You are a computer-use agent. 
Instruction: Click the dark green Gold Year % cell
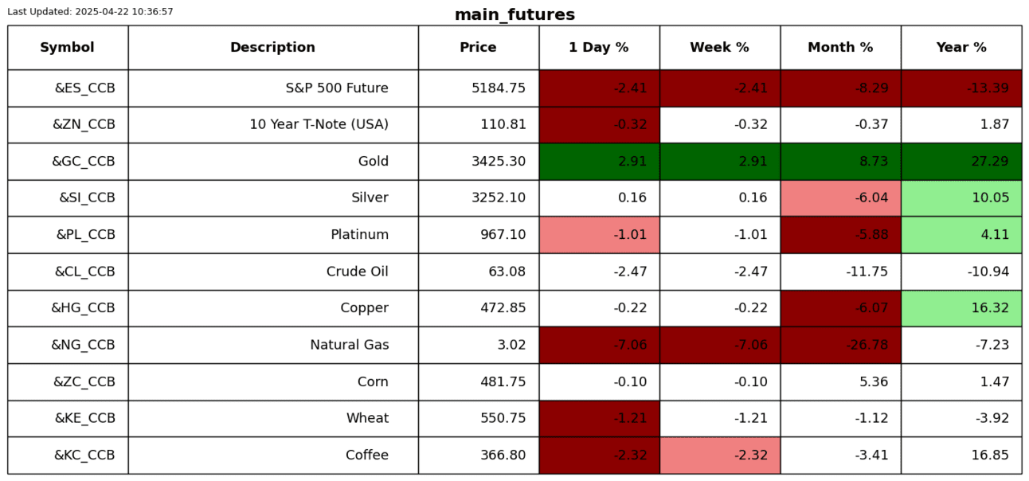(961, 162)
